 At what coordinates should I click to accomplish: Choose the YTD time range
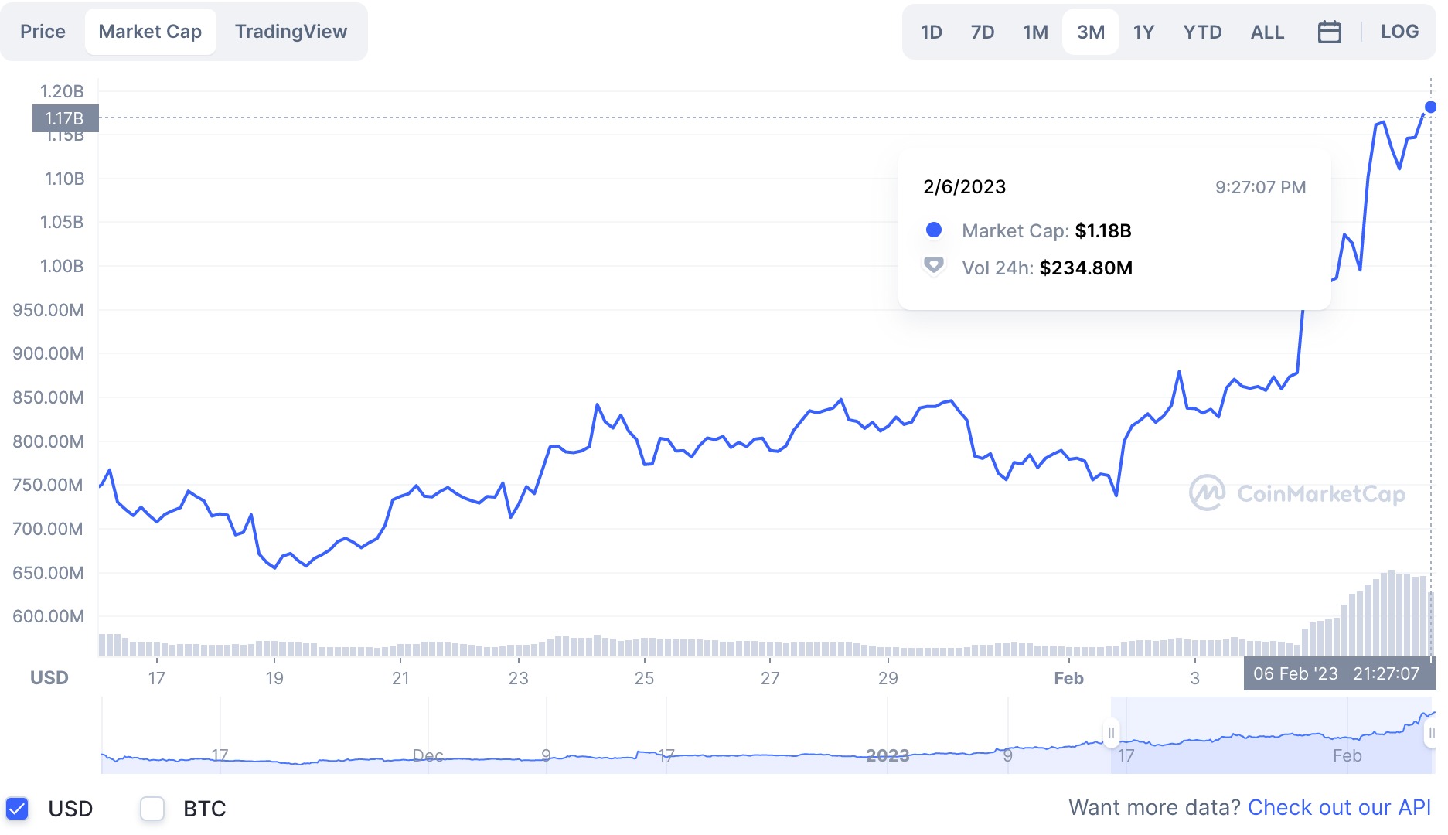pos(1202,32)
